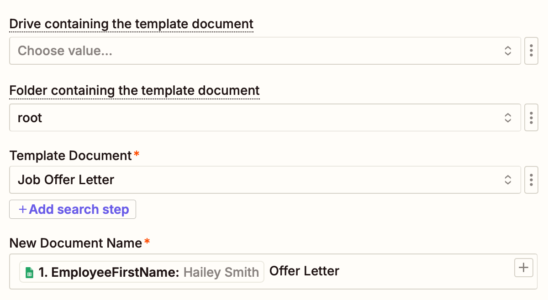Select the 'root' value in the Folder field
The width and height of the screenshot is (548, 300).
30,118
